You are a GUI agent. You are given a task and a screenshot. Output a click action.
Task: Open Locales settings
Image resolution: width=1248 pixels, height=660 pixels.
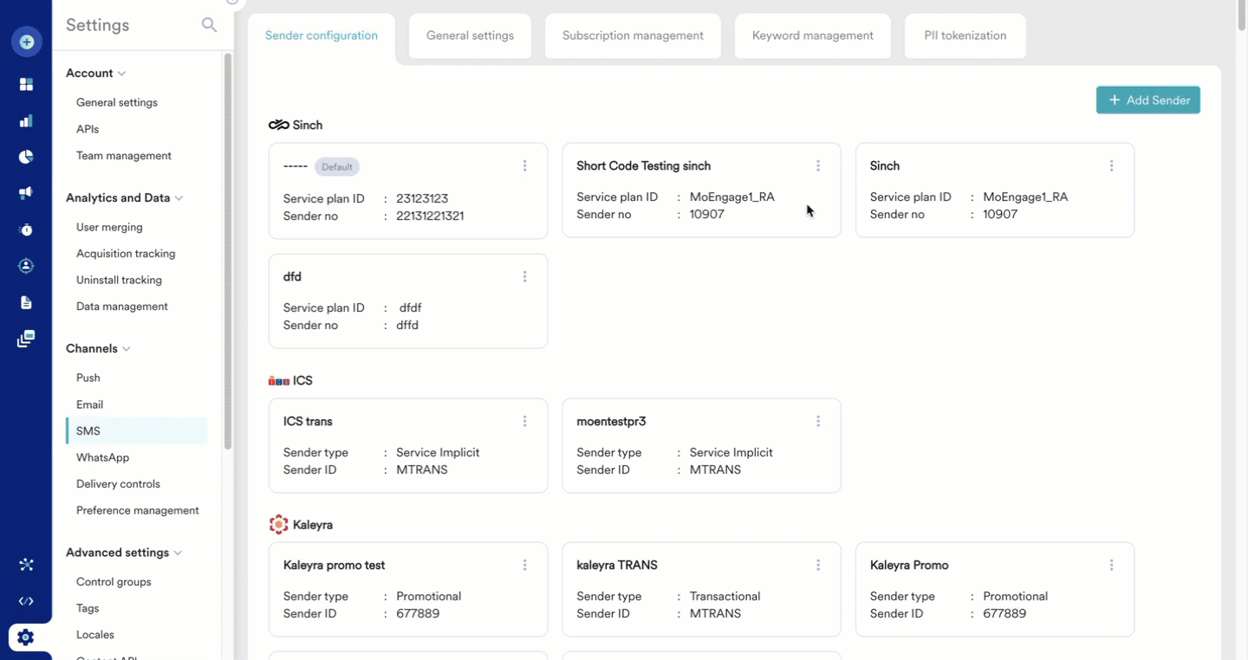pos(95,635)
